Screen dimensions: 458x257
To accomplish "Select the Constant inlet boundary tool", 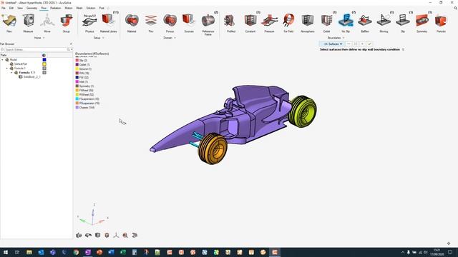I will (x=250, y=22).
